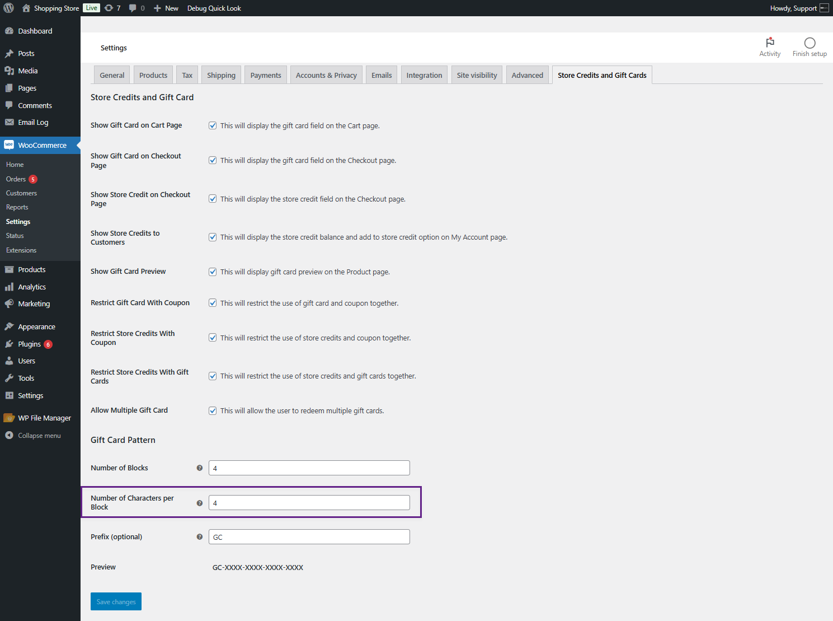Uncheck Restrict Gift Card With Coupon

213,303
